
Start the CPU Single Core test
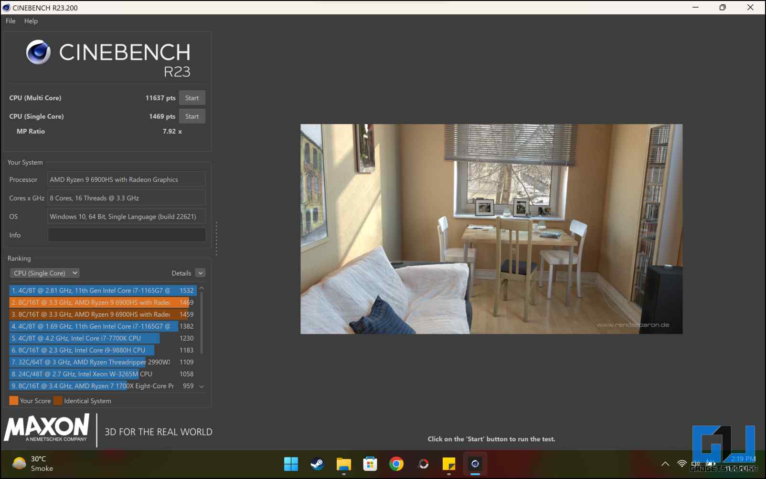(x=192, y=116)
